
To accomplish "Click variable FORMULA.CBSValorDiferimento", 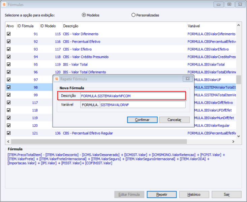I will 211,34.
